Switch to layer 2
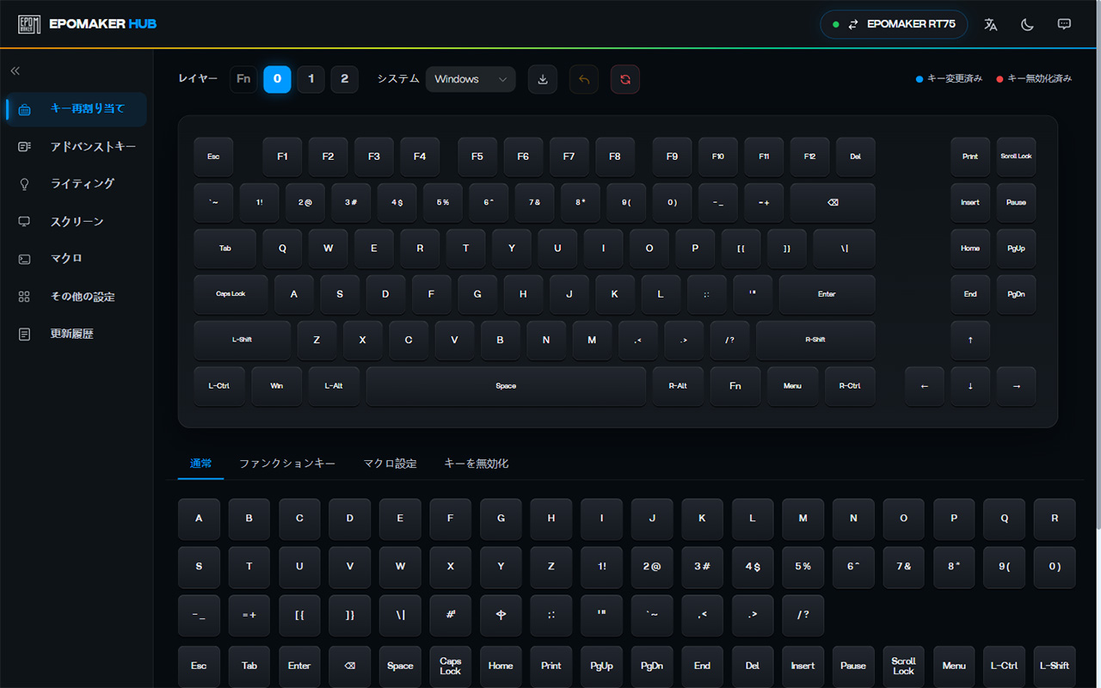1101x688 pixels. coord(344,79)
